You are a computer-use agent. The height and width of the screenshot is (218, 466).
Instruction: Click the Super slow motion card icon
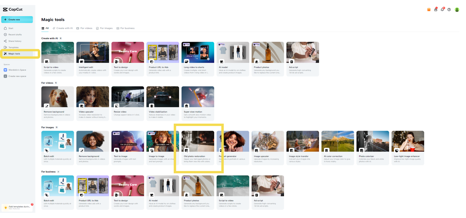(x=186, y=106)
